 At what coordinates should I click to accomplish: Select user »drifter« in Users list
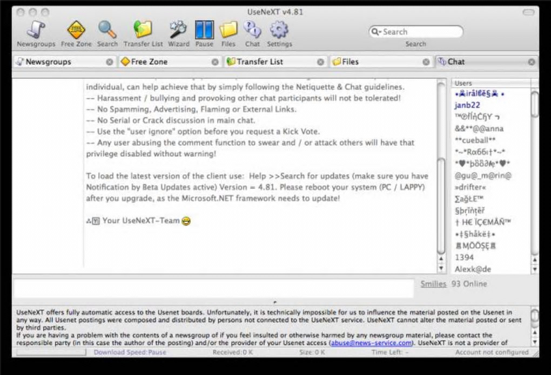470,187
